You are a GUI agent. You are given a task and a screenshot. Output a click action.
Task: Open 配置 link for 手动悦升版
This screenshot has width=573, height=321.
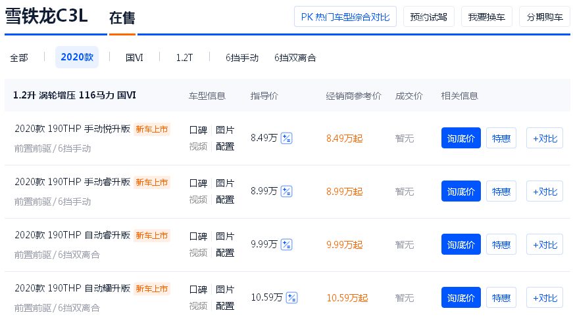pos(225,146)
